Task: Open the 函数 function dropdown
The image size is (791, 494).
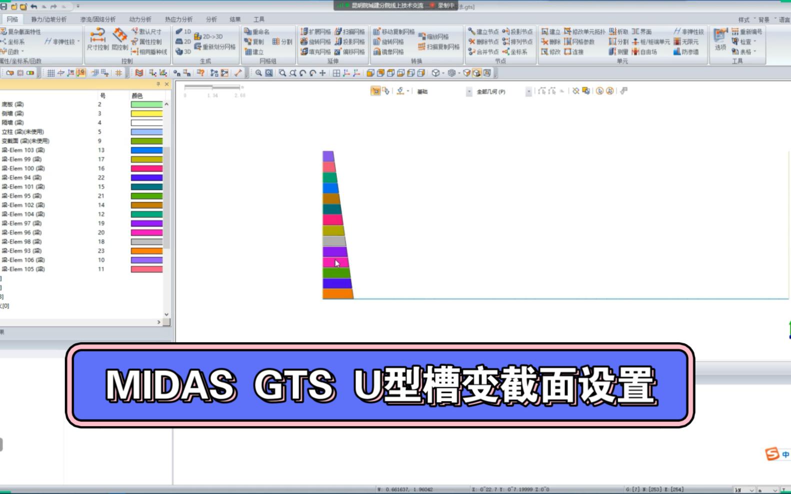Action: click(22, 51)
